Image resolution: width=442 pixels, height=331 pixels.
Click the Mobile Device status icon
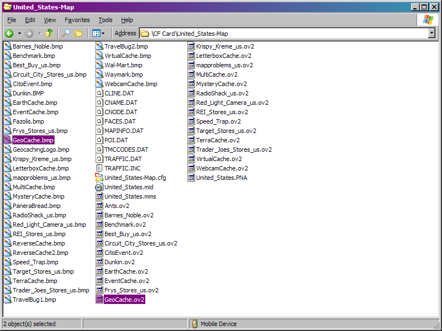(194, 324)
